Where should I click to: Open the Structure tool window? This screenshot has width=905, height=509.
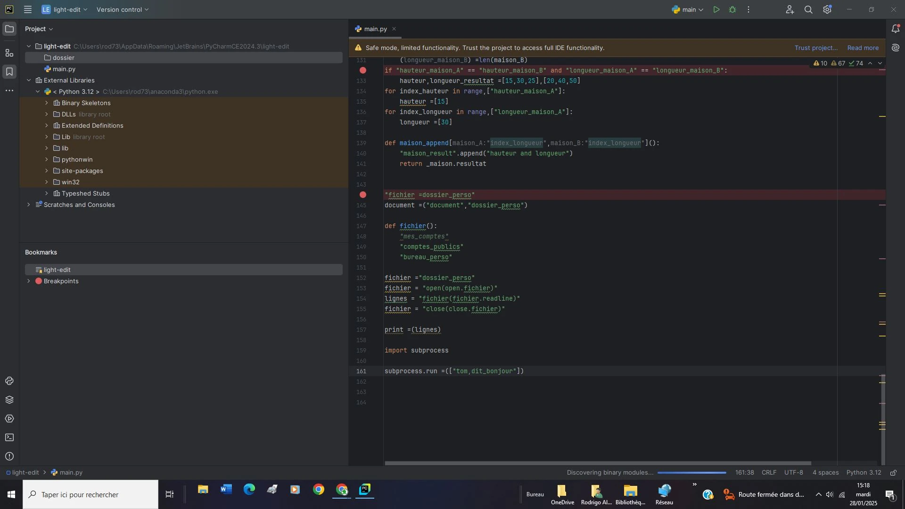pos(9,53)
